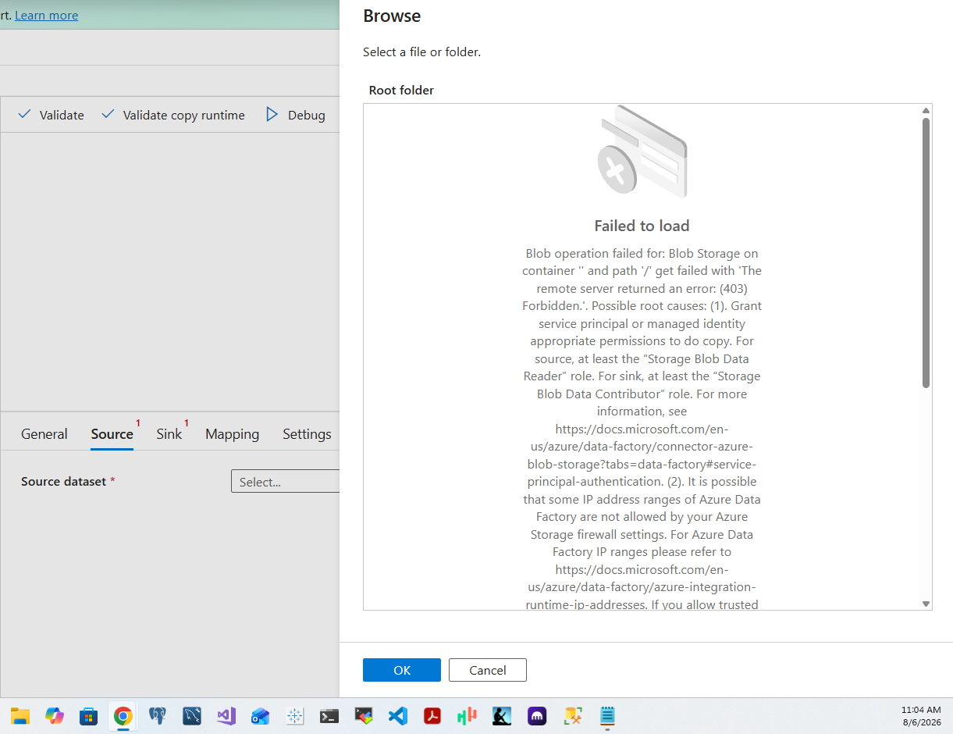Click the Validate checkmark icon
The width and height of the screenshot is (953, 734).
pos(25,115)
